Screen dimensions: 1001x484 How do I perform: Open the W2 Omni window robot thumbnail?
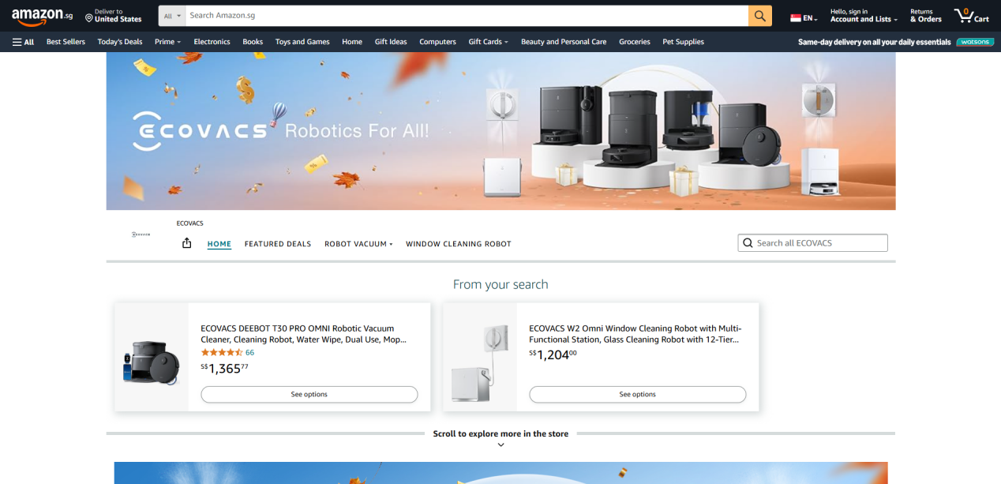coord(480,358)
